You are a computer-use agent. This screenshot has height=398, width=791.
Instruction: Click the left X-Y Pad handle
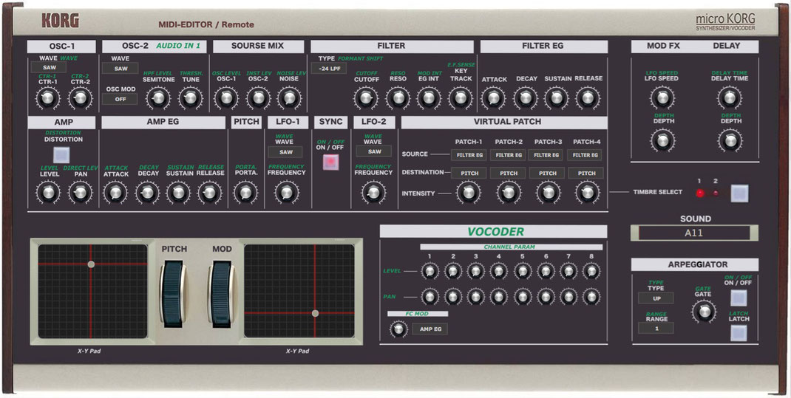pos(91,264)
